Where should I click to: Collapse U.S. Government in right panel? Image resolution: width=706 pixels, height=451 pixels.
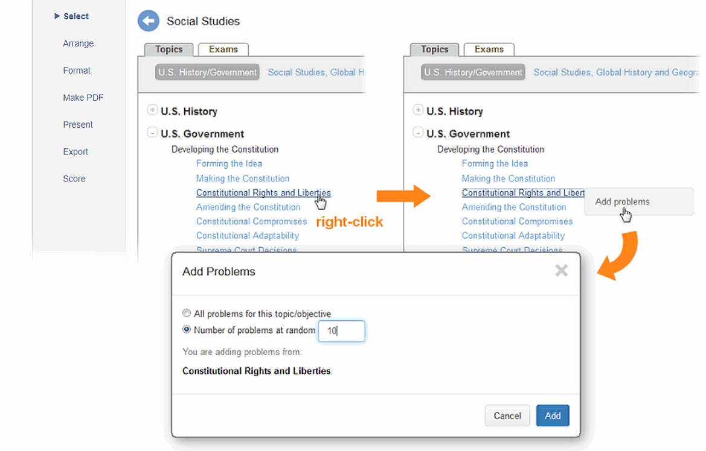pos(418,132)
